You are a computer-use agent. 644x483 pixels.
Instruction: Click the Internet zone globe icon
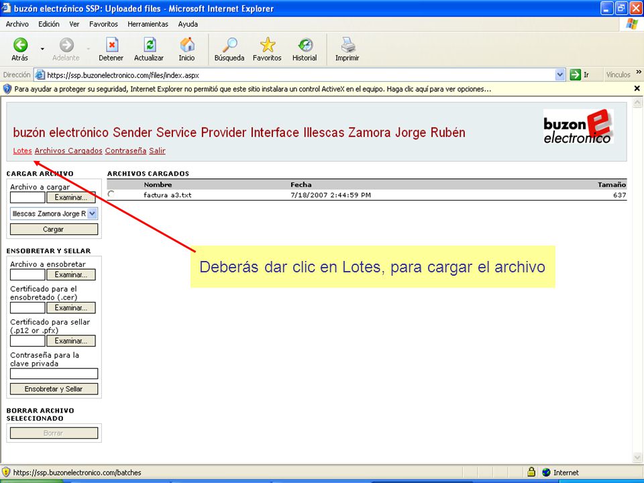pos(546,472)
